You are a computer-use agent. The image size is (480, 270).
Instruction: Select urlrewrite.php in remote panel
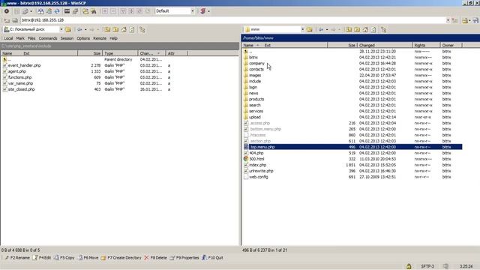click(261, 171)
